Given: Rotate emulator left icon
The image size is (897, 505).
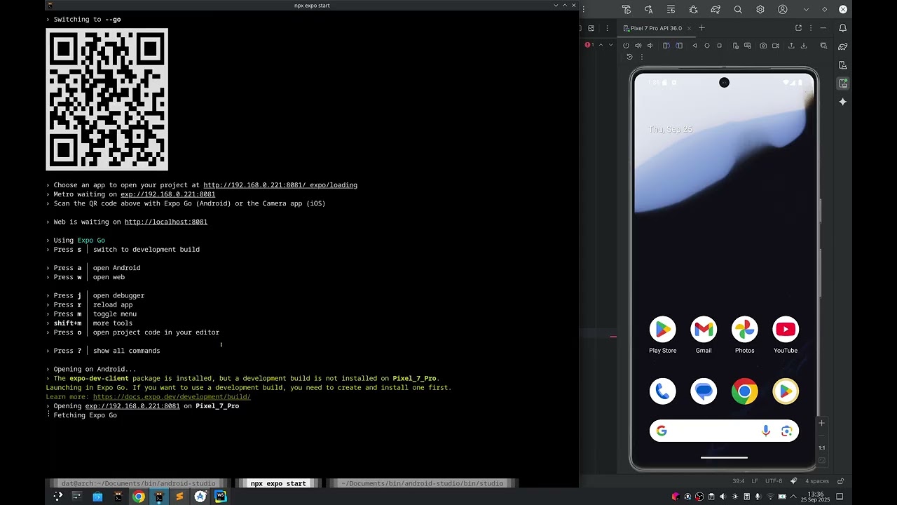Looking at the screenshot, I should [x=666, y=46].
